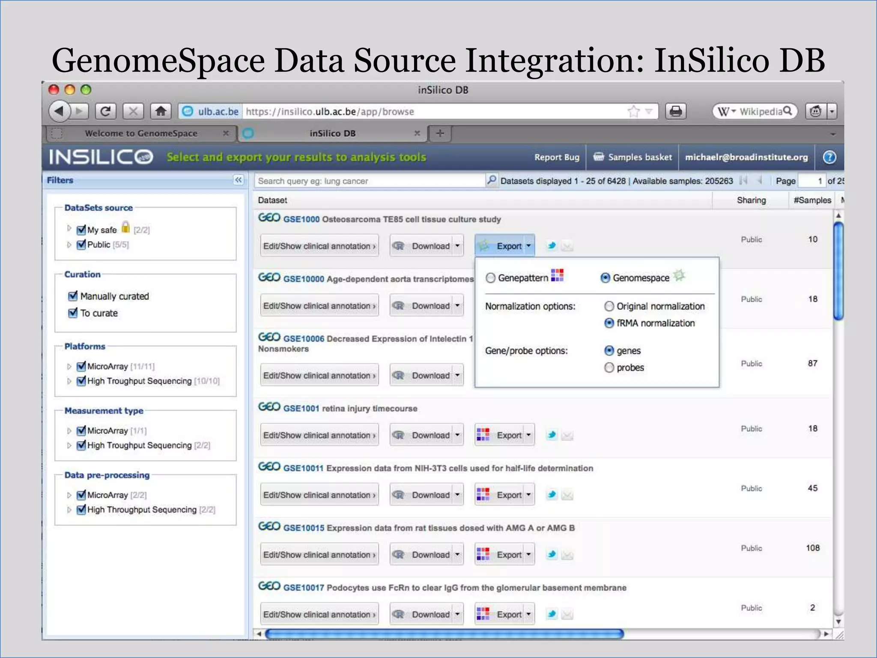Viewport: 877px width, 658px height.
Task: Open Edit/Show clinical annotation for GSE10006
Action: tap(319, 375)
